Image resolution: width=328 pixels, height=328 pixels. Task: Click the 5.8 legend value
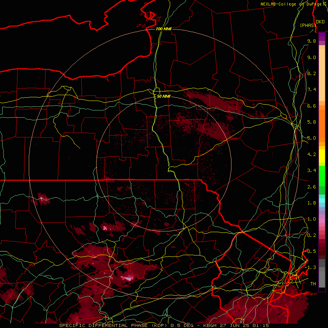[x=312, y=122]
